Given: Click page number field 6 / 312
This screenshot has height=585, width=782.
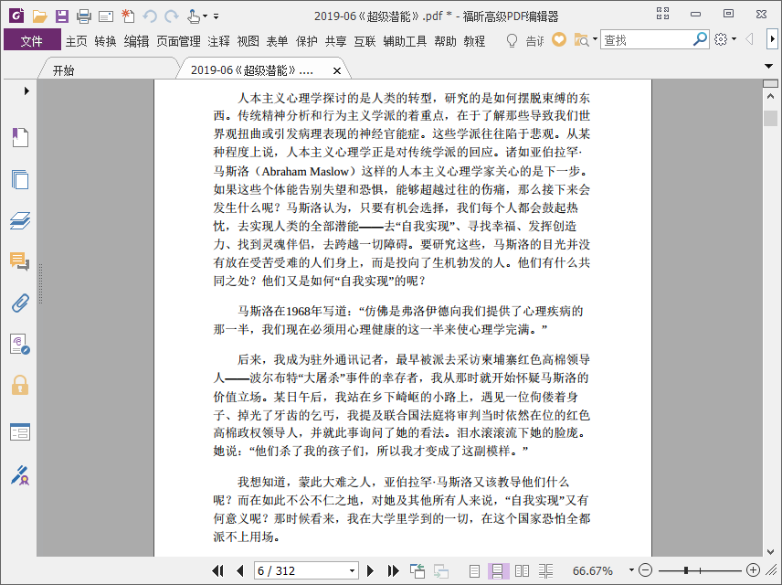Looking at the screenshot, I should pyautogui.click(x=301, y=570).
